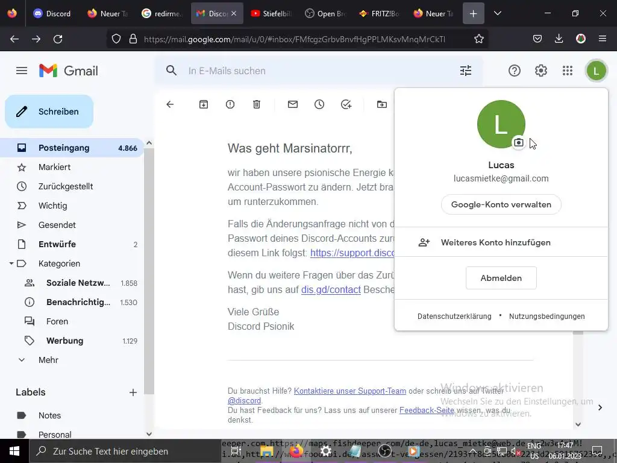This screenshot has height=463, width=617.
Task: Change profile picture via camera icon
Action: coord(519,142)
